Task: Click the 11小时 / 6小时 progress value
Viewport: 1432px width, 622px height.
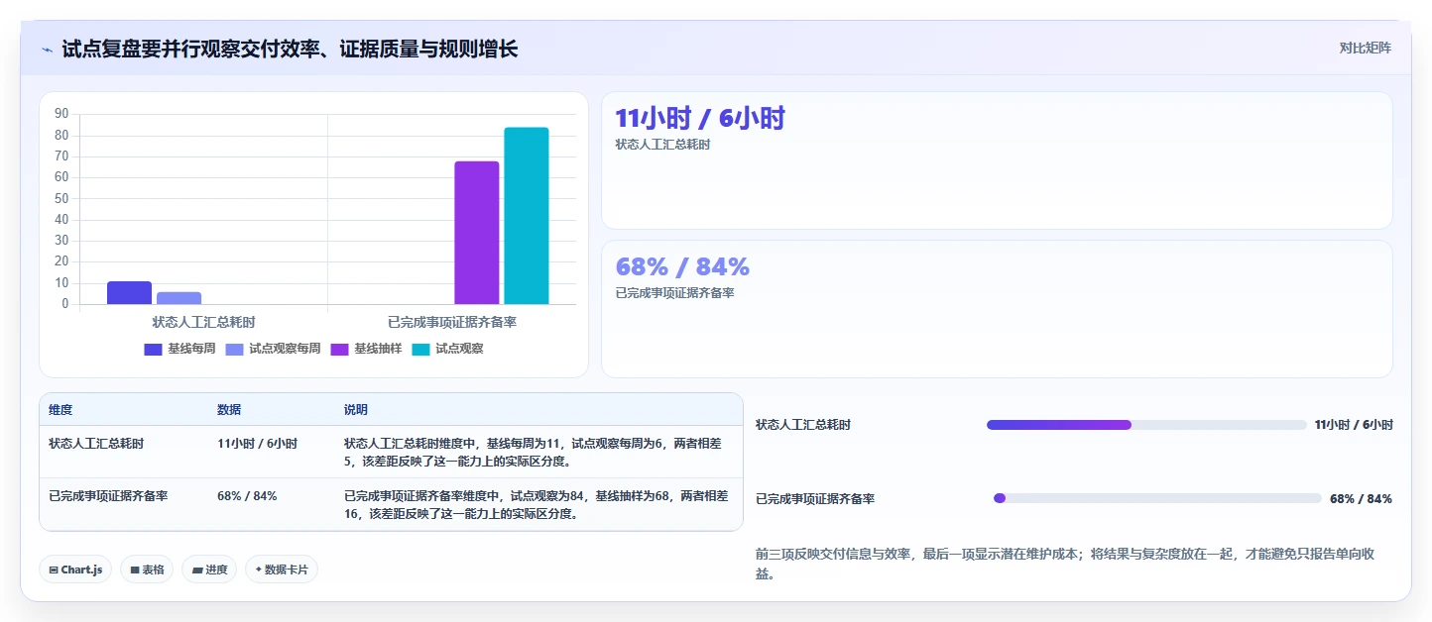Action: 1354,425
